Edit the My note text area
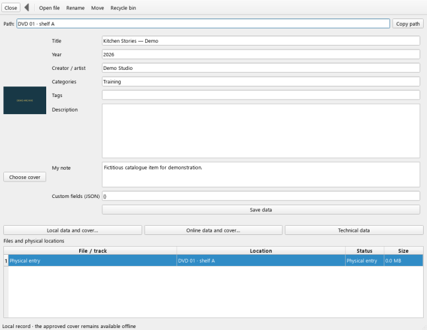Image resolution: width=427 pixels, height=330 pixels. [261, 174]
